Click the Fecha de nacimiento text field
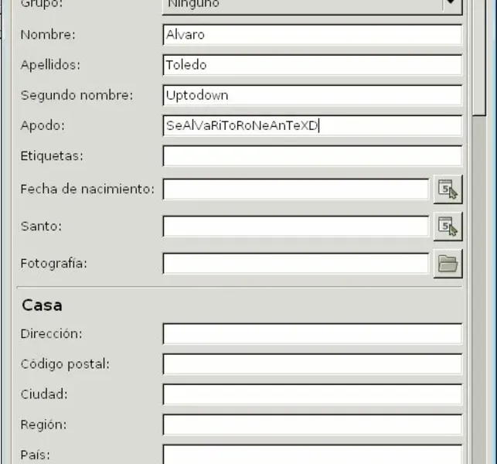Screen dimensions: 497x464 pyautogui.click(x=295, y=189)
